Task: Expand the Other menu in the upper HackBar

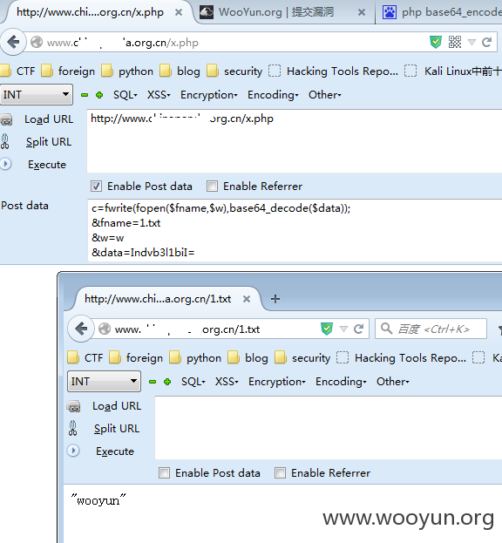Action: tap(325, 95)
